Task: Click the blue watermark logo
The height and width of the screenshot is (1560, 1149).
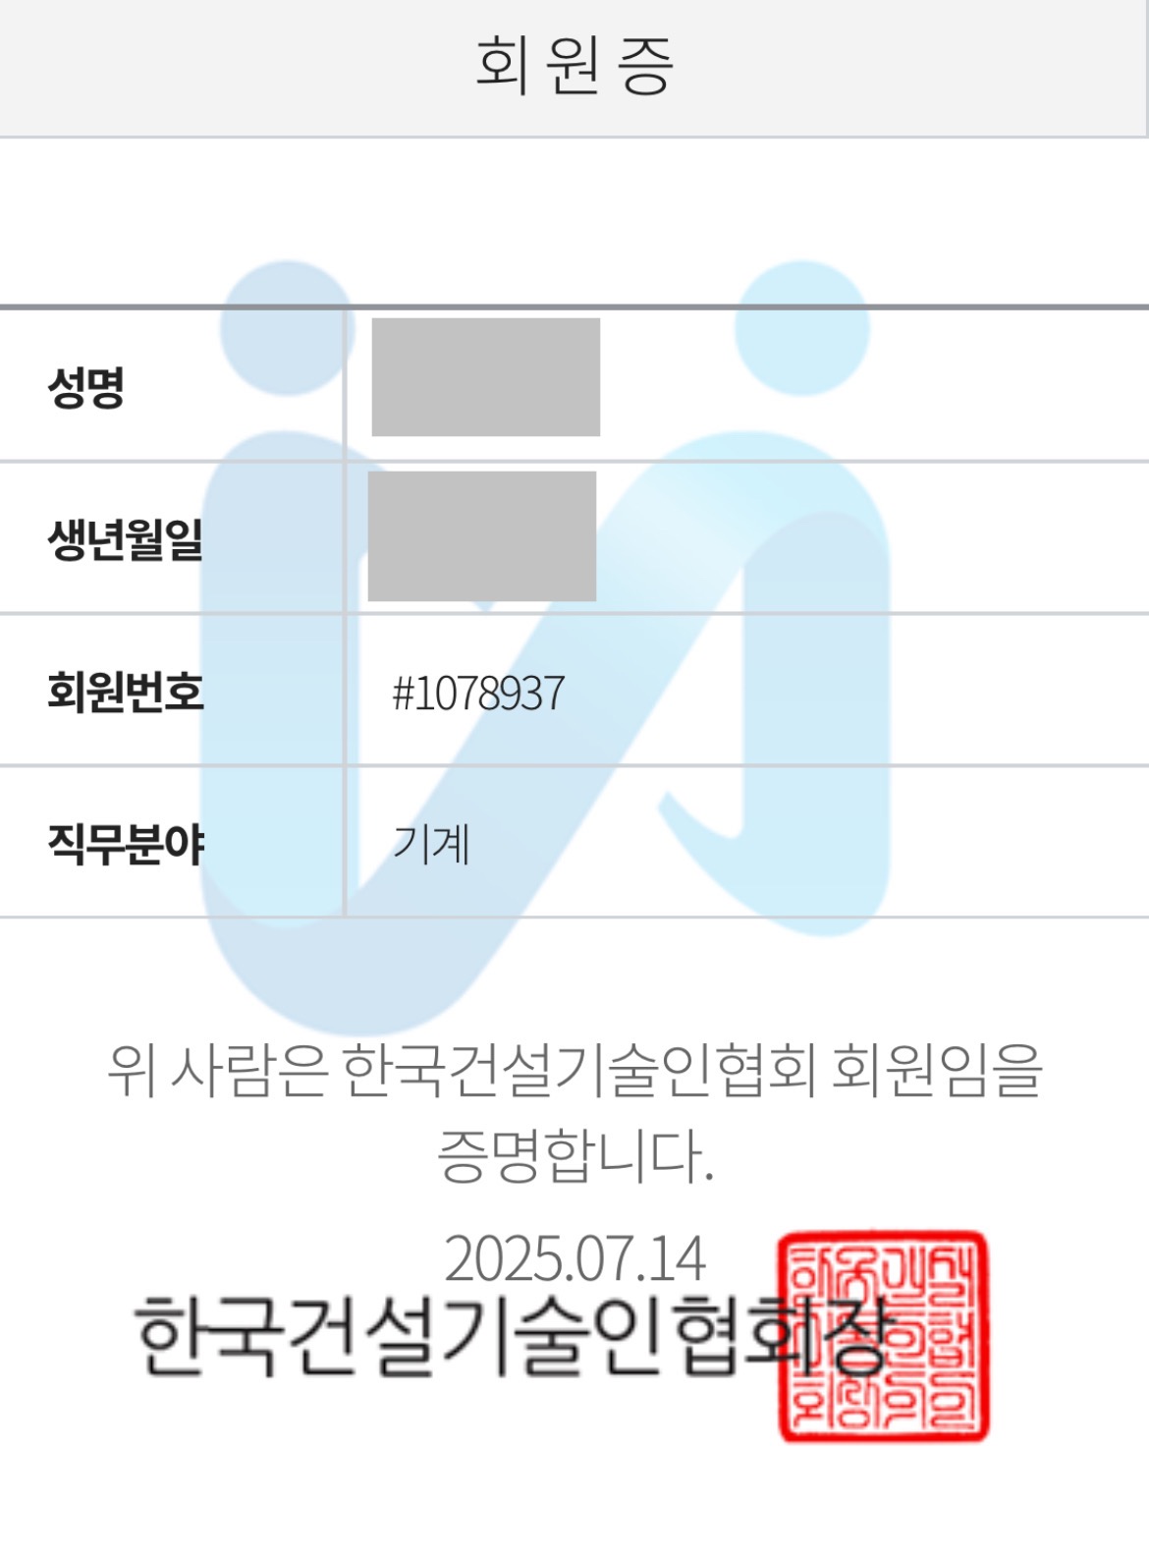Action: pyautogui.click(x=545, y=648)
